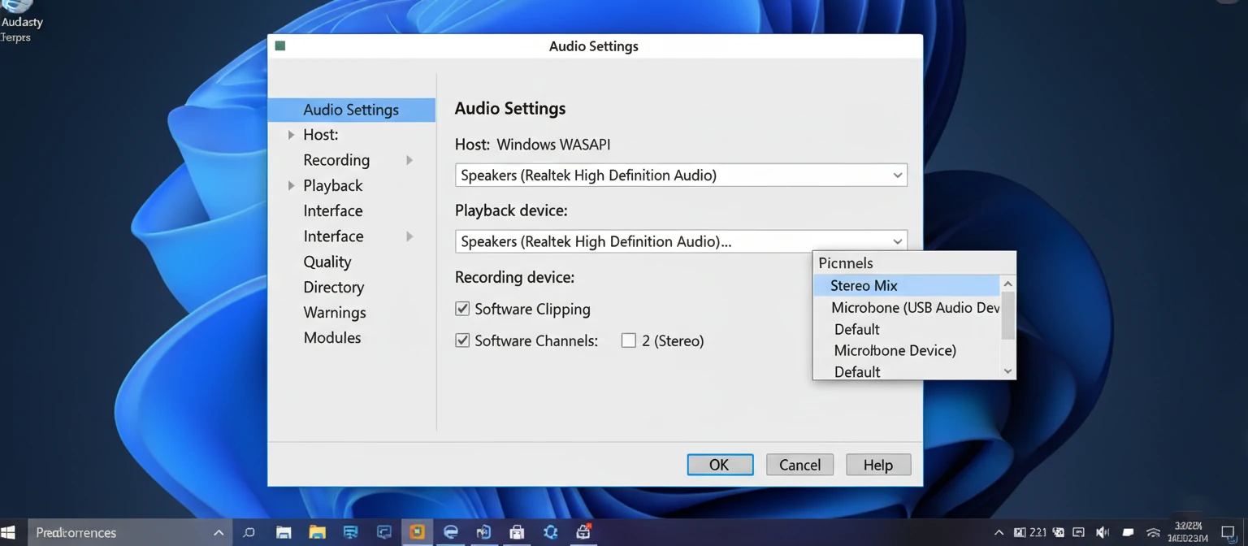Switch to the Quality settings page

(327, 262)
